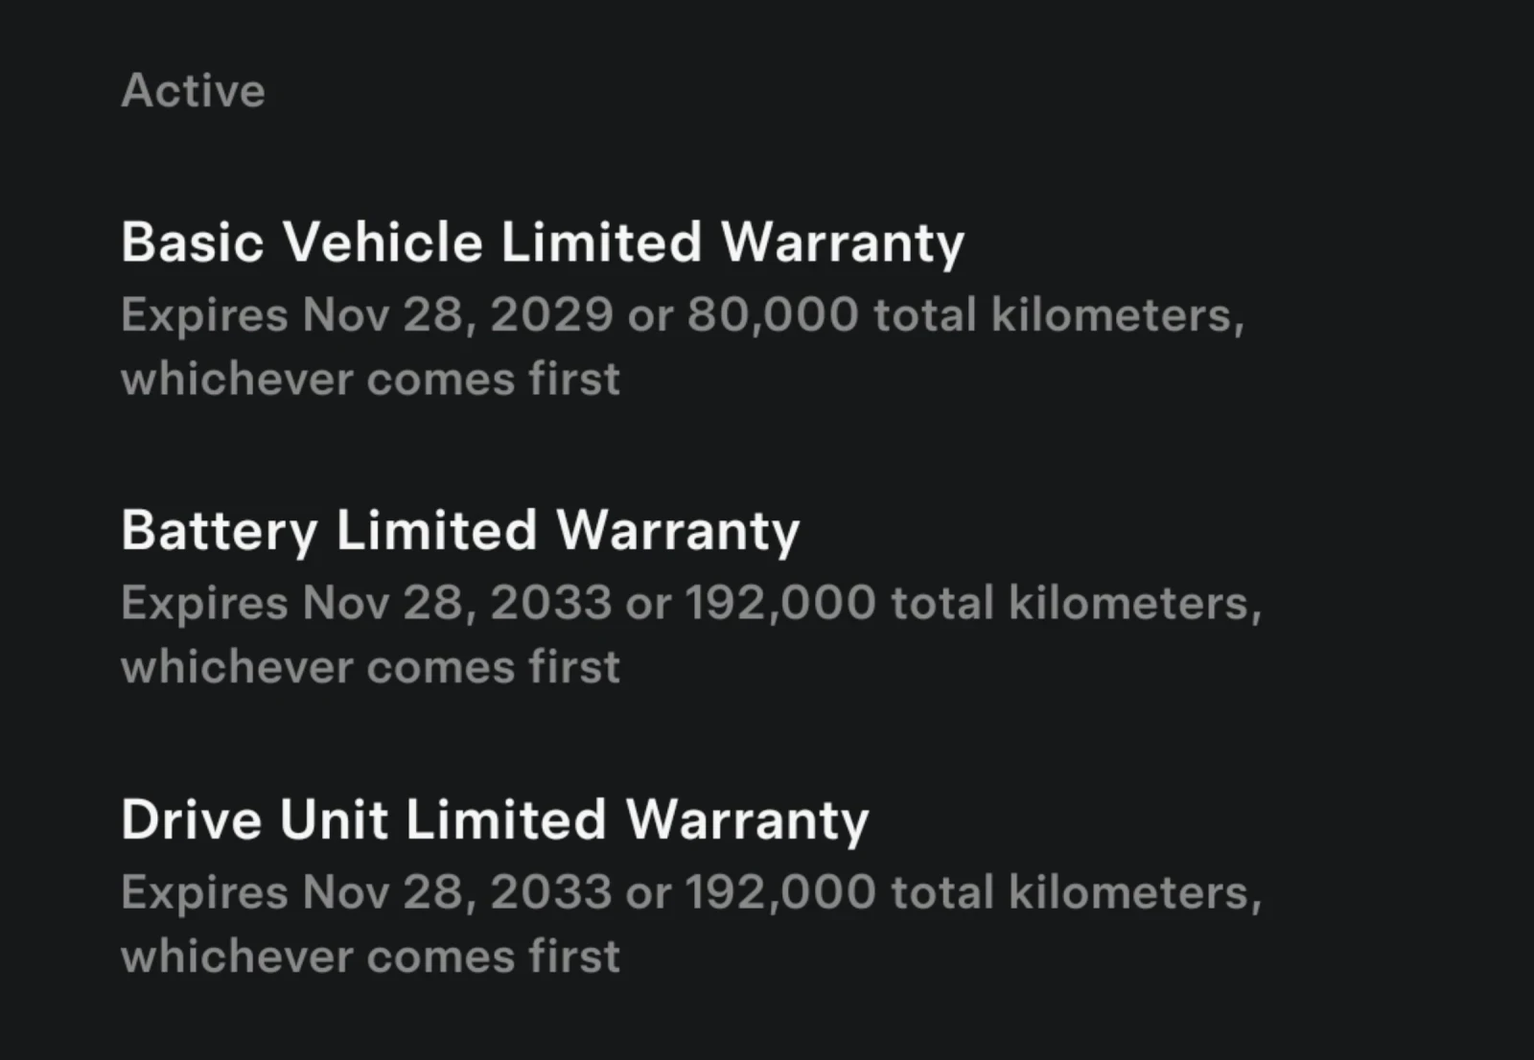Click "whichever comes first" under Basic Vehicle warranty
This screenshot has width=1534, height=1060.
[x=370, y=380]
